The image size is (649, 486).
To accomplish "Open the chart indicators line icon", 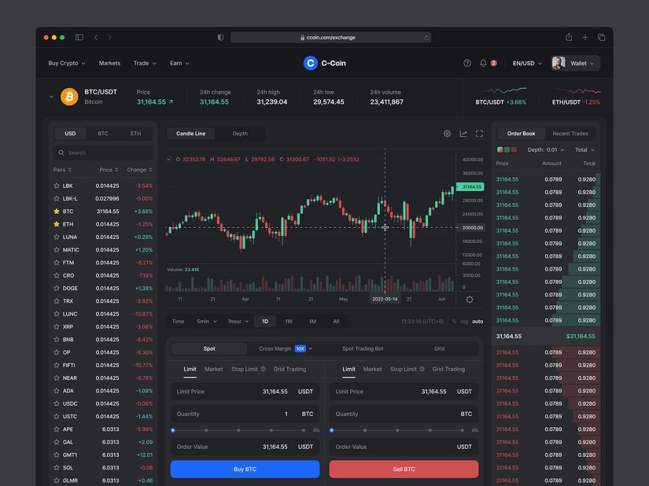I will [x=463, y=134].
